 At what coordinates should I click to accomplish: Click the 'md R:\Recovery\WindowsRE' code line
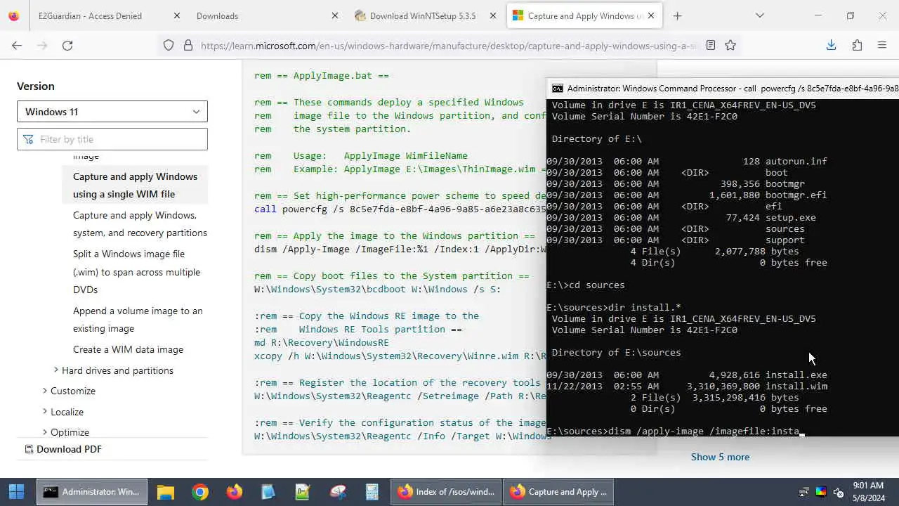click(x=322, y=342)
